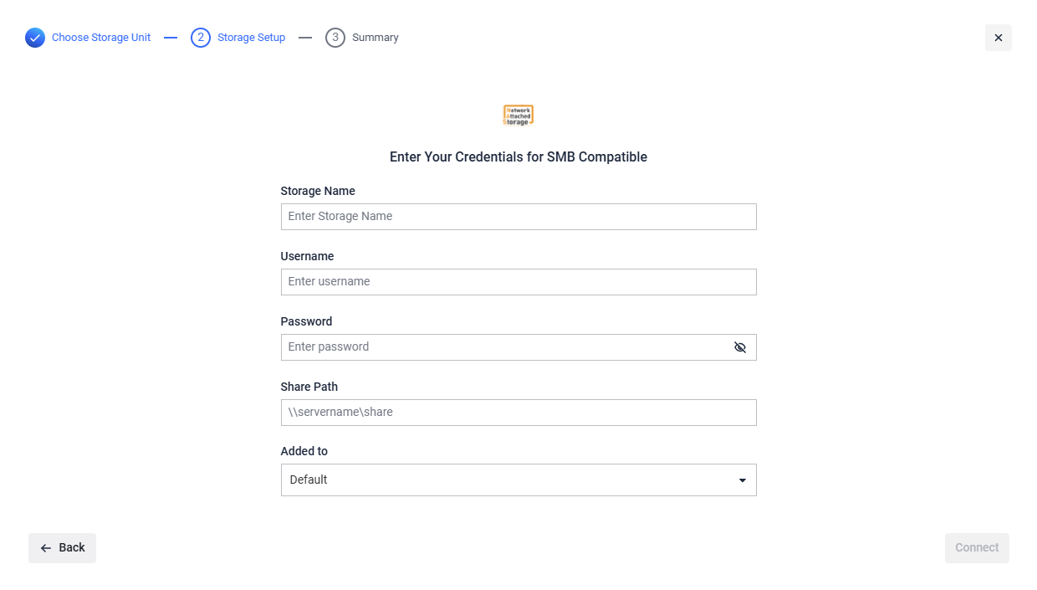The height and width of the screenshot is (590, 1037).
Task: Open the Summary step label
Action: [375, 38]
